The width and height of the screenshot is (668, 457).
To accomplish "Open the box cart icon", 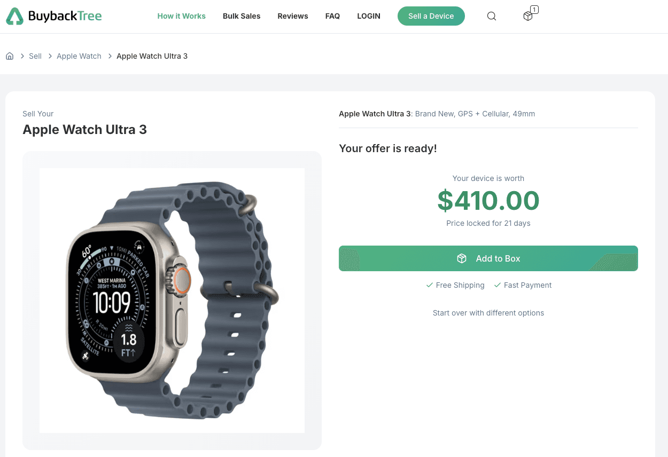I will [528, 16].
